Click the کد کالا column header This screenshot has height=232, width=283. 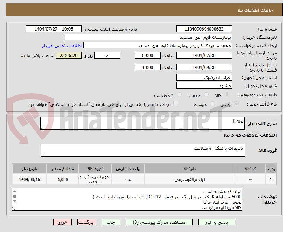[x=250, y=169]
